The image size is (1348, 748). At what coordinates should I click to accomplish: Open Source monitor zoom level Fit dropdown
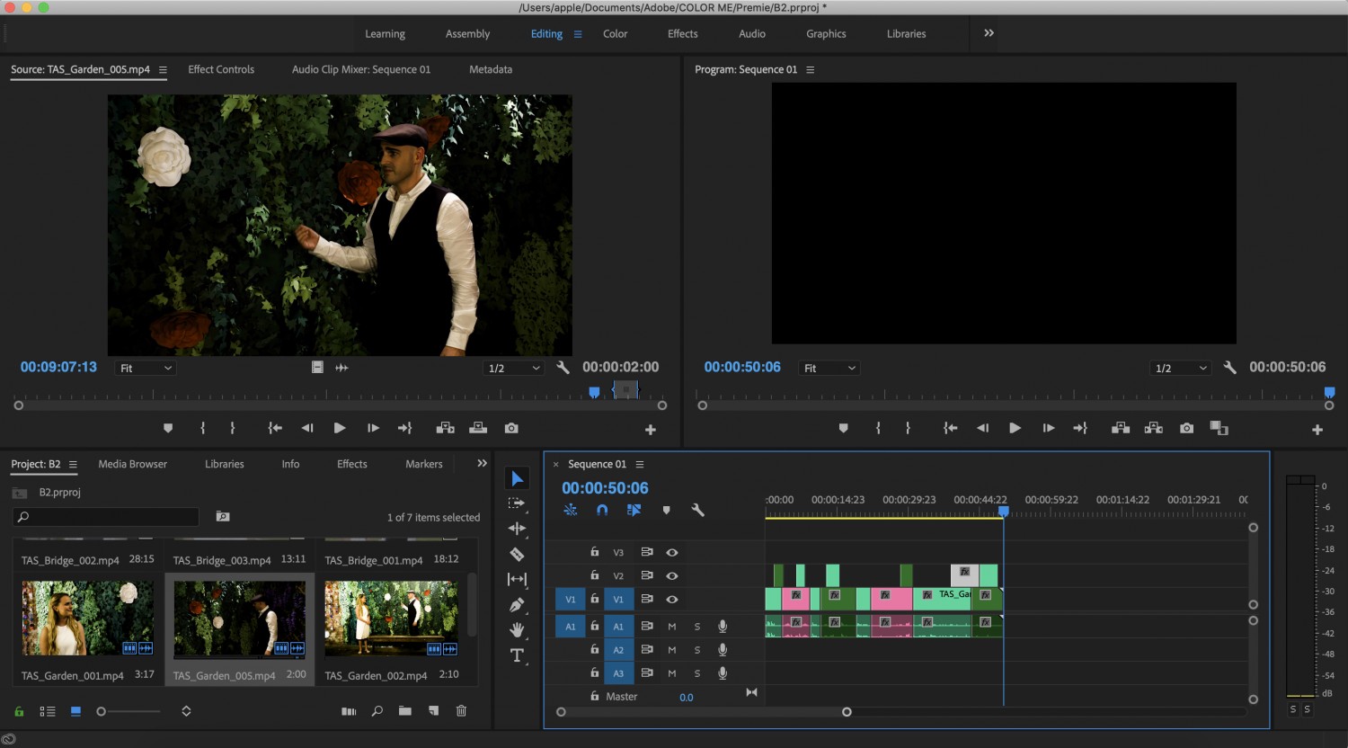point(146,368)
